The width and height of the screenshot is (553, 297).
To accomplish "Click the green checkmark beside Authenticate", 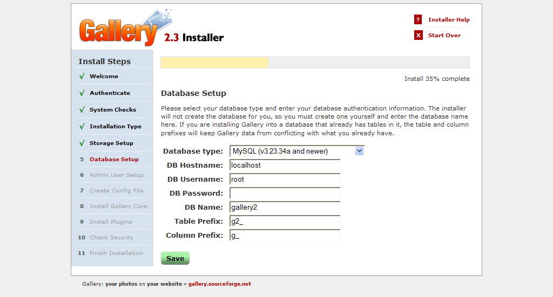I will pyautogui.click(x=82, y=93).
